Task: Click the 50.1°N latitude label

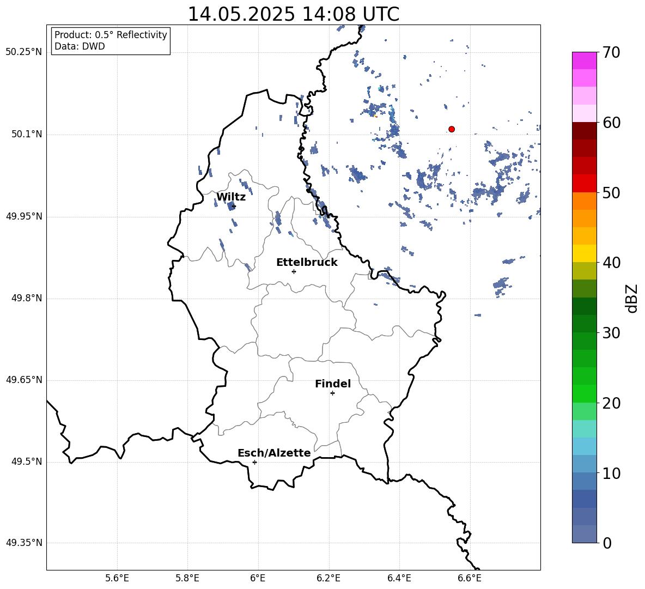Action: pos(27,135)
